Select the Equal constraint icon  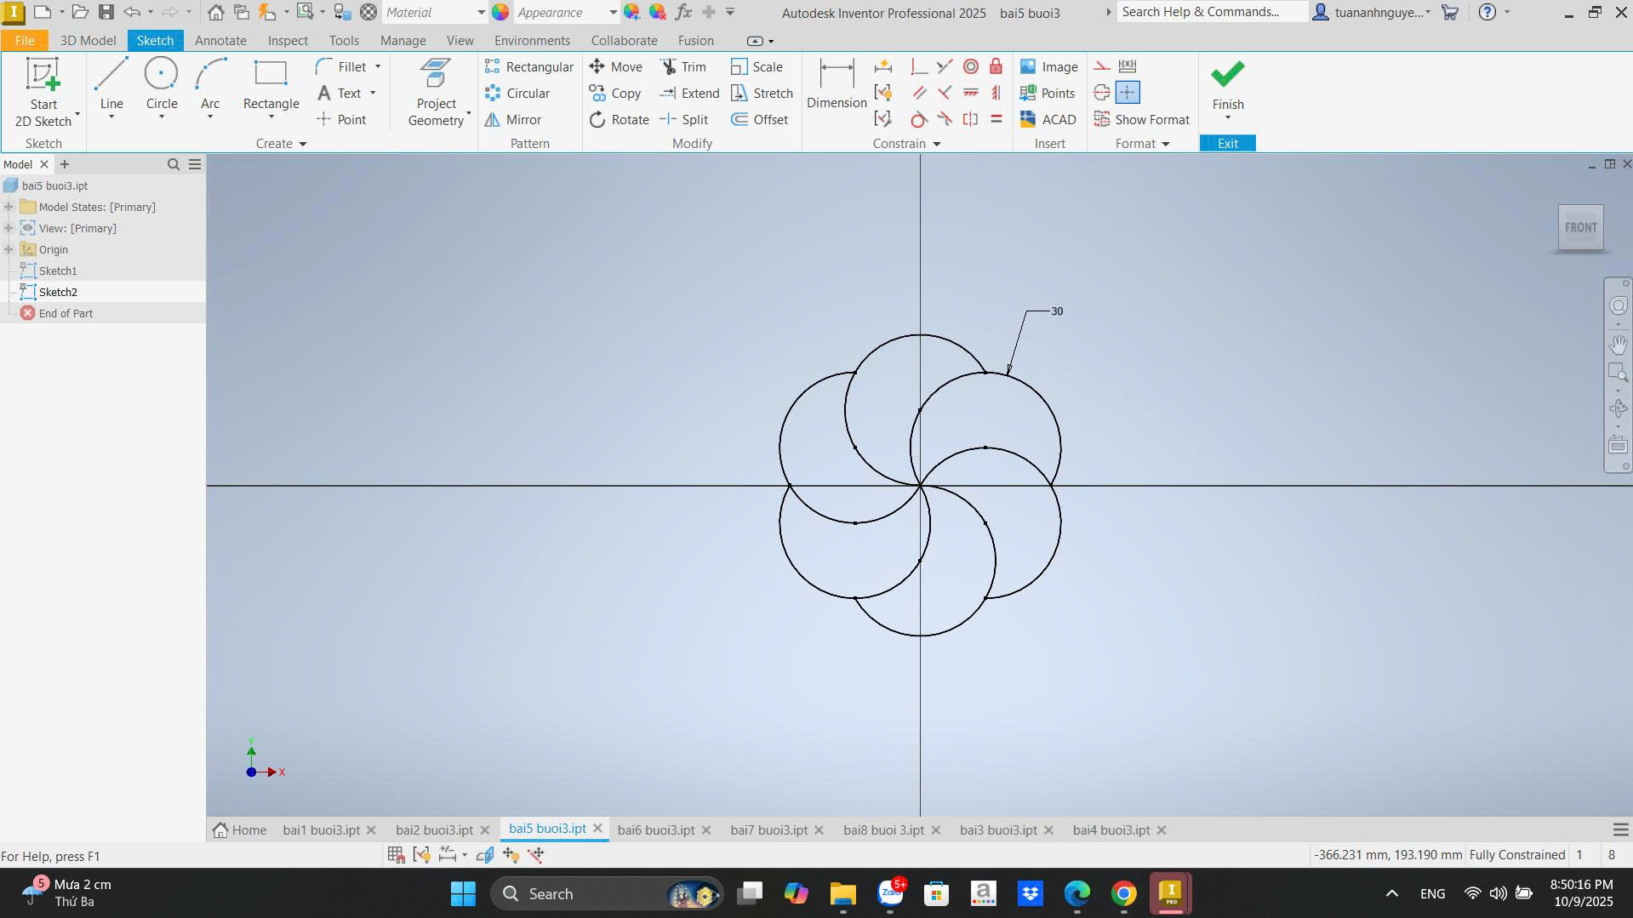tap(996, 120)
